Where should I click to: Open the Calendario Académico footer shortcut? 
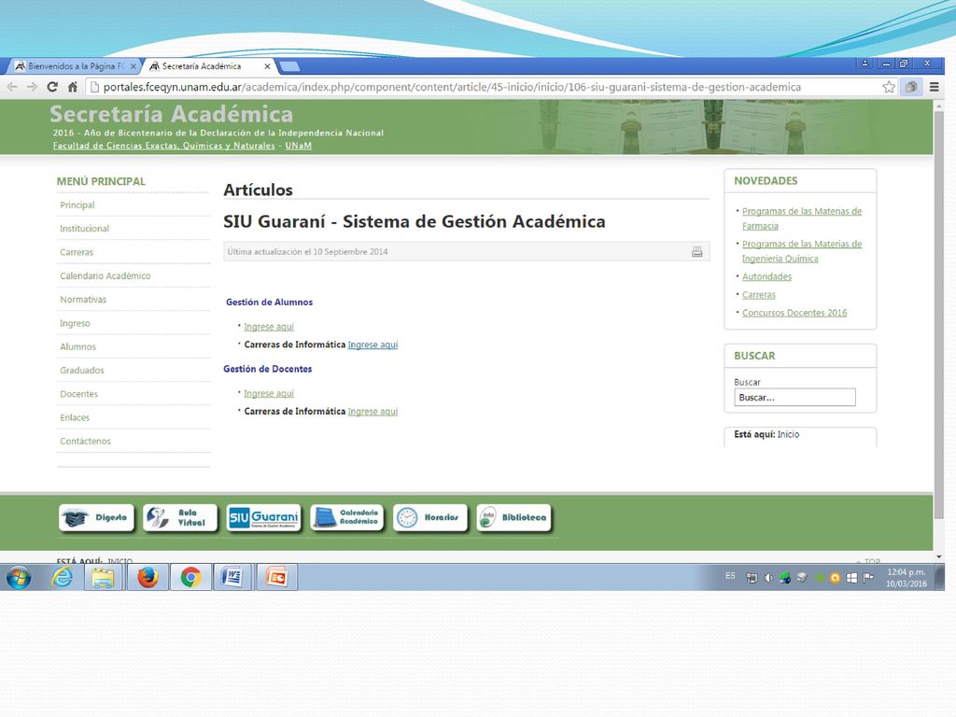(347, 517)
